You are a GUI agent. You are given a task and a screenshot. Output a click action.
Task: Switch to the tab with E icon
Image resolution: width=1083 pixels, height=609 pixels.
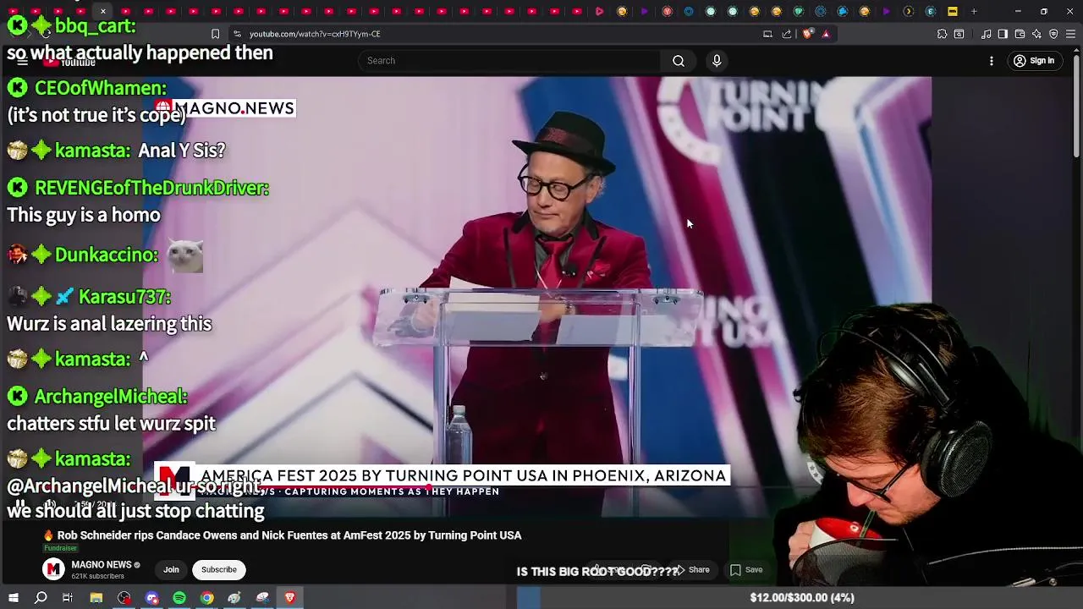(x=930, y=11)
